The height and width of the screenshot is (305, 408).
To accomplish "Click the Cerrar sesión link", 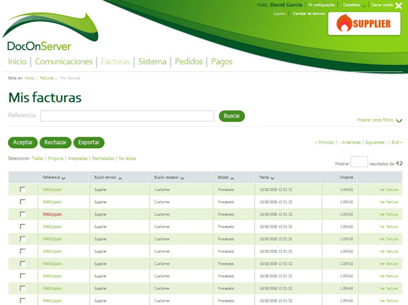I will click(382, 5).
